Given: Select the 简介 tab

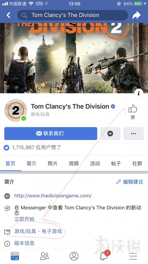Looking at the screenshot, I should pos(31,163).
